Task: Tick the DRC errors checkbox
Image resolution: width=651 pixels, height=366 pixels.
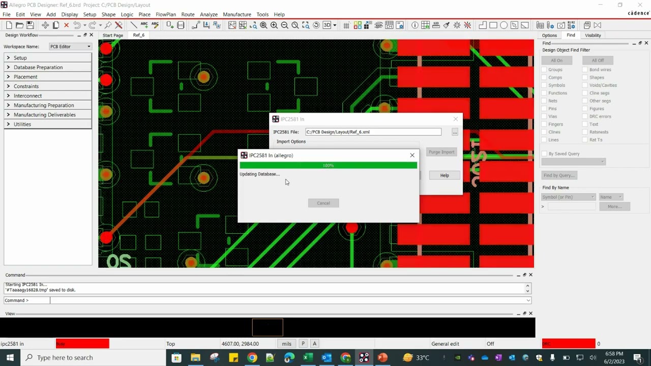Action: (x=585, y=116)
